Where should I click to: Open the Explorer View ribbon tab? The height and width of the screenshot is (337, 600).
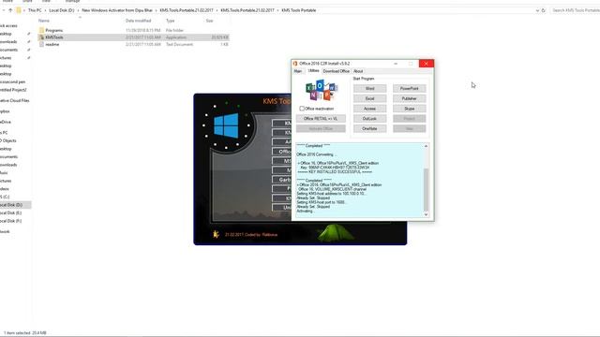46,1
